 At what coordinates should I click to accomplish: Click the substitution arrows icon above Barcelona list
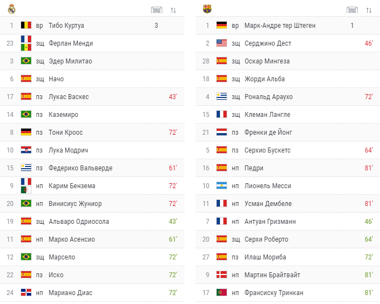pos(368,10)
